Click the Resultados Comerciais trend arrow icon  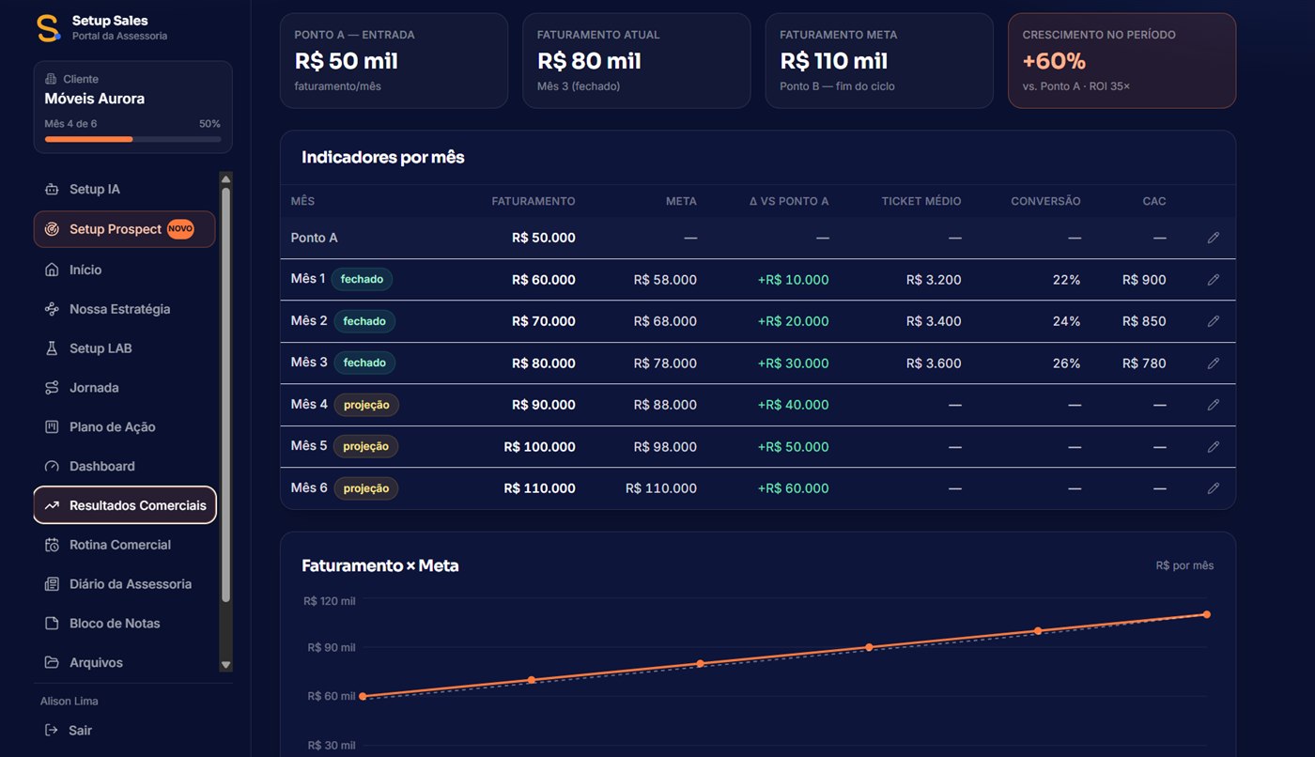(52, 505)
